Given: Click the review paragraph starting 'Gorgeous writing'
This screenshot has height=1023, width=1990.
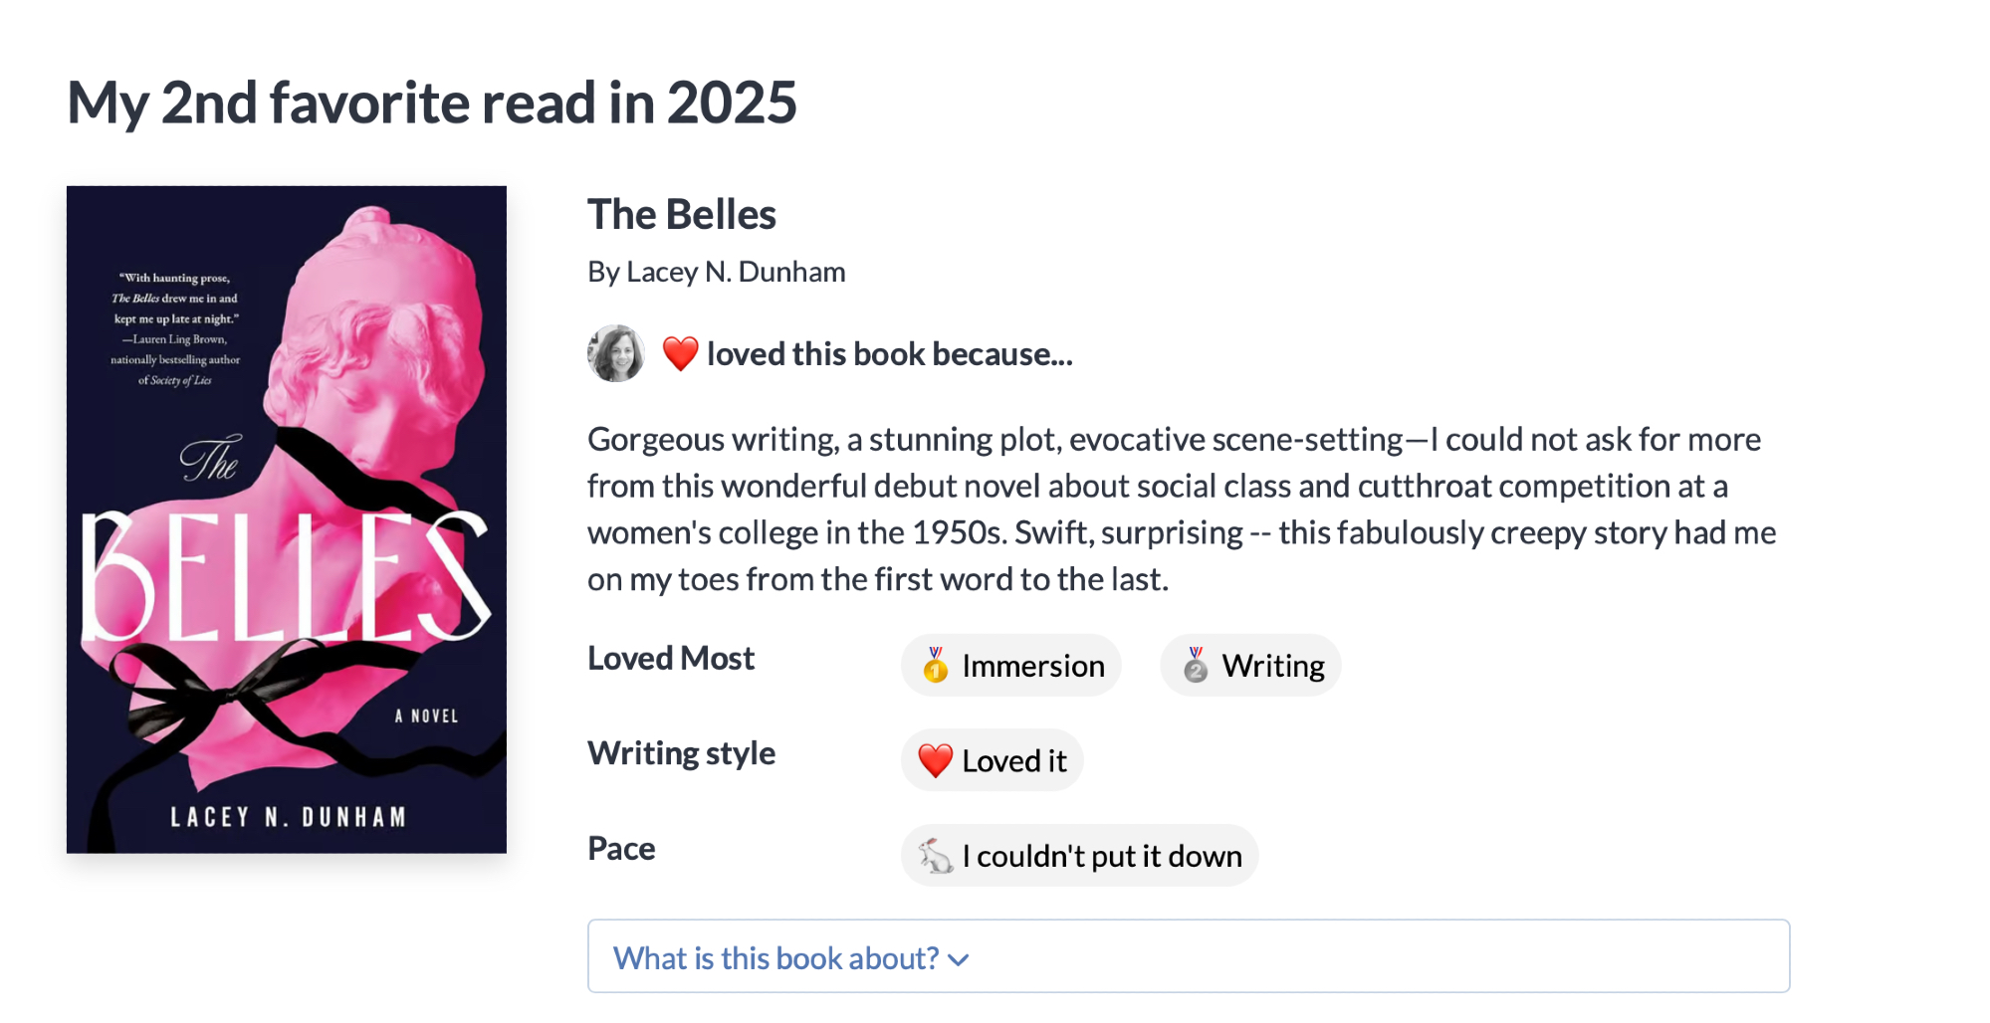Looking at the screenshot, I should pyautogui.click(x=1182, y=509).
